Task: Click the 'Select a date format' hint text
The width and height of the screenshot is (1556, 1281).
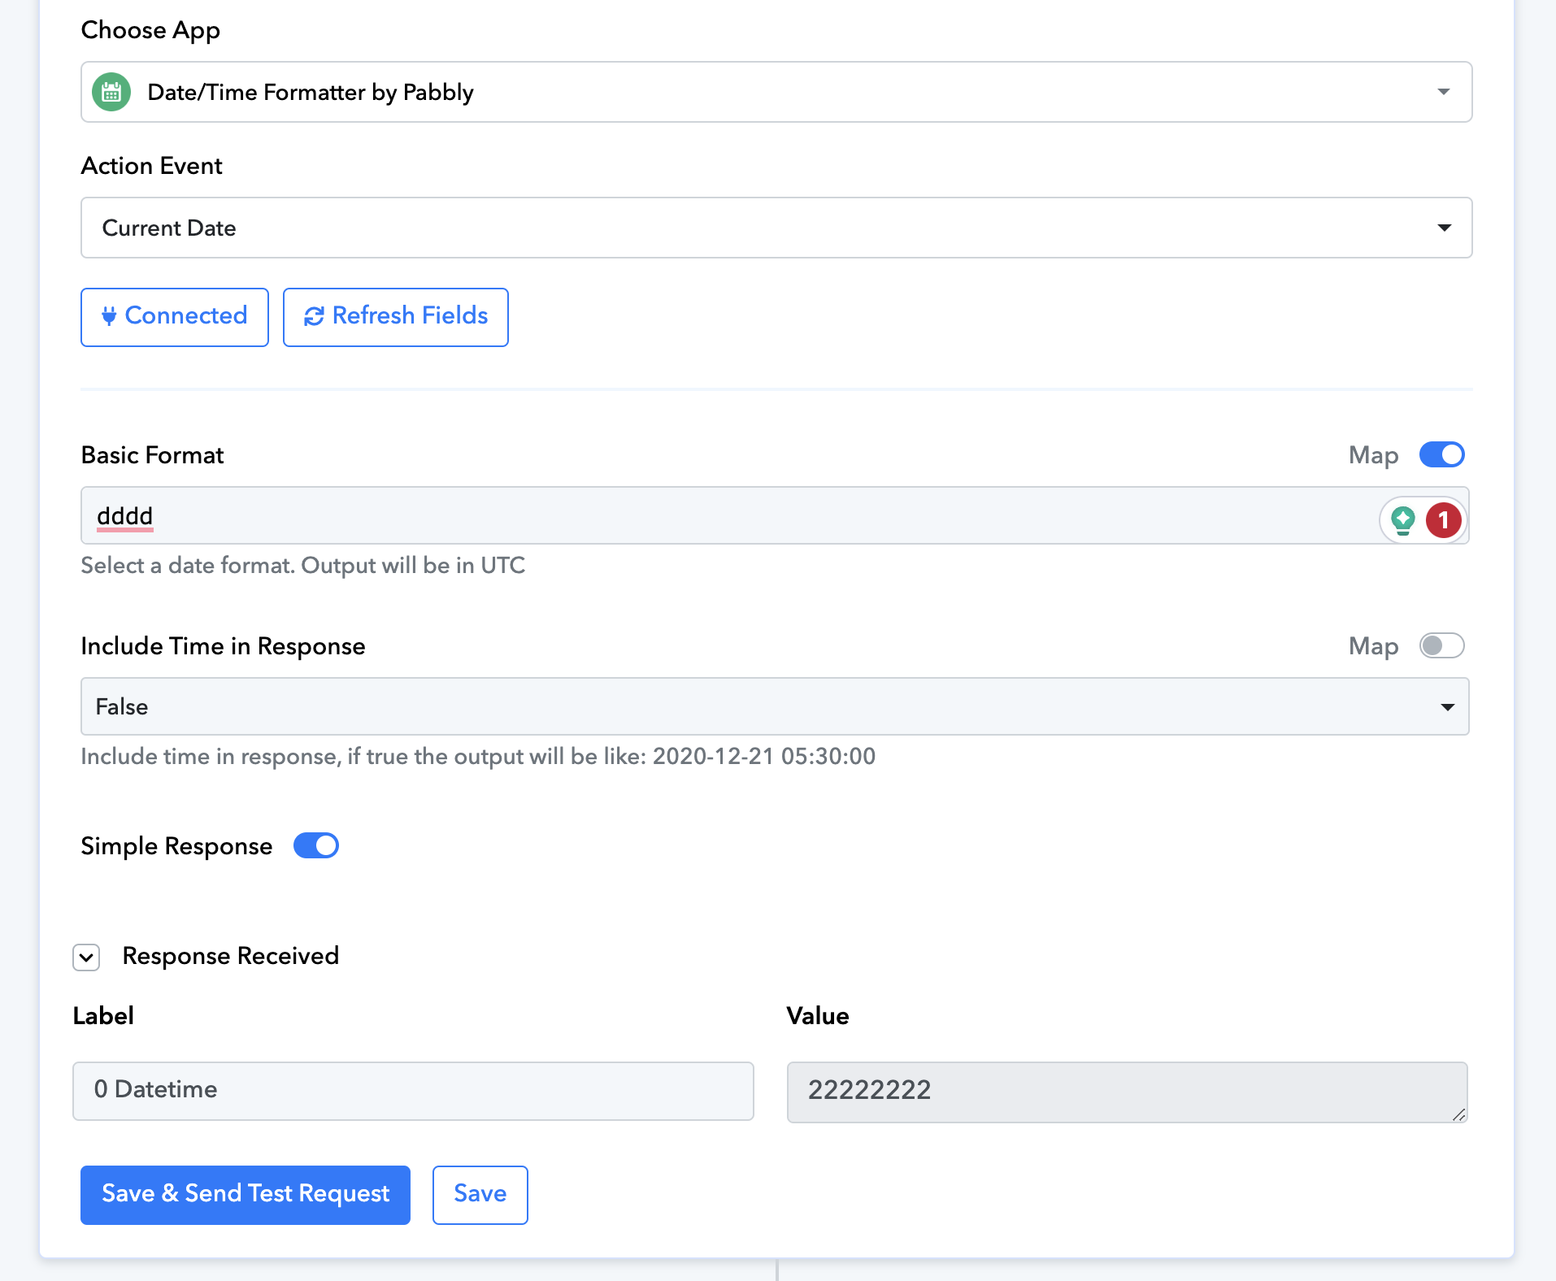Action: click(x=303, y=566)
